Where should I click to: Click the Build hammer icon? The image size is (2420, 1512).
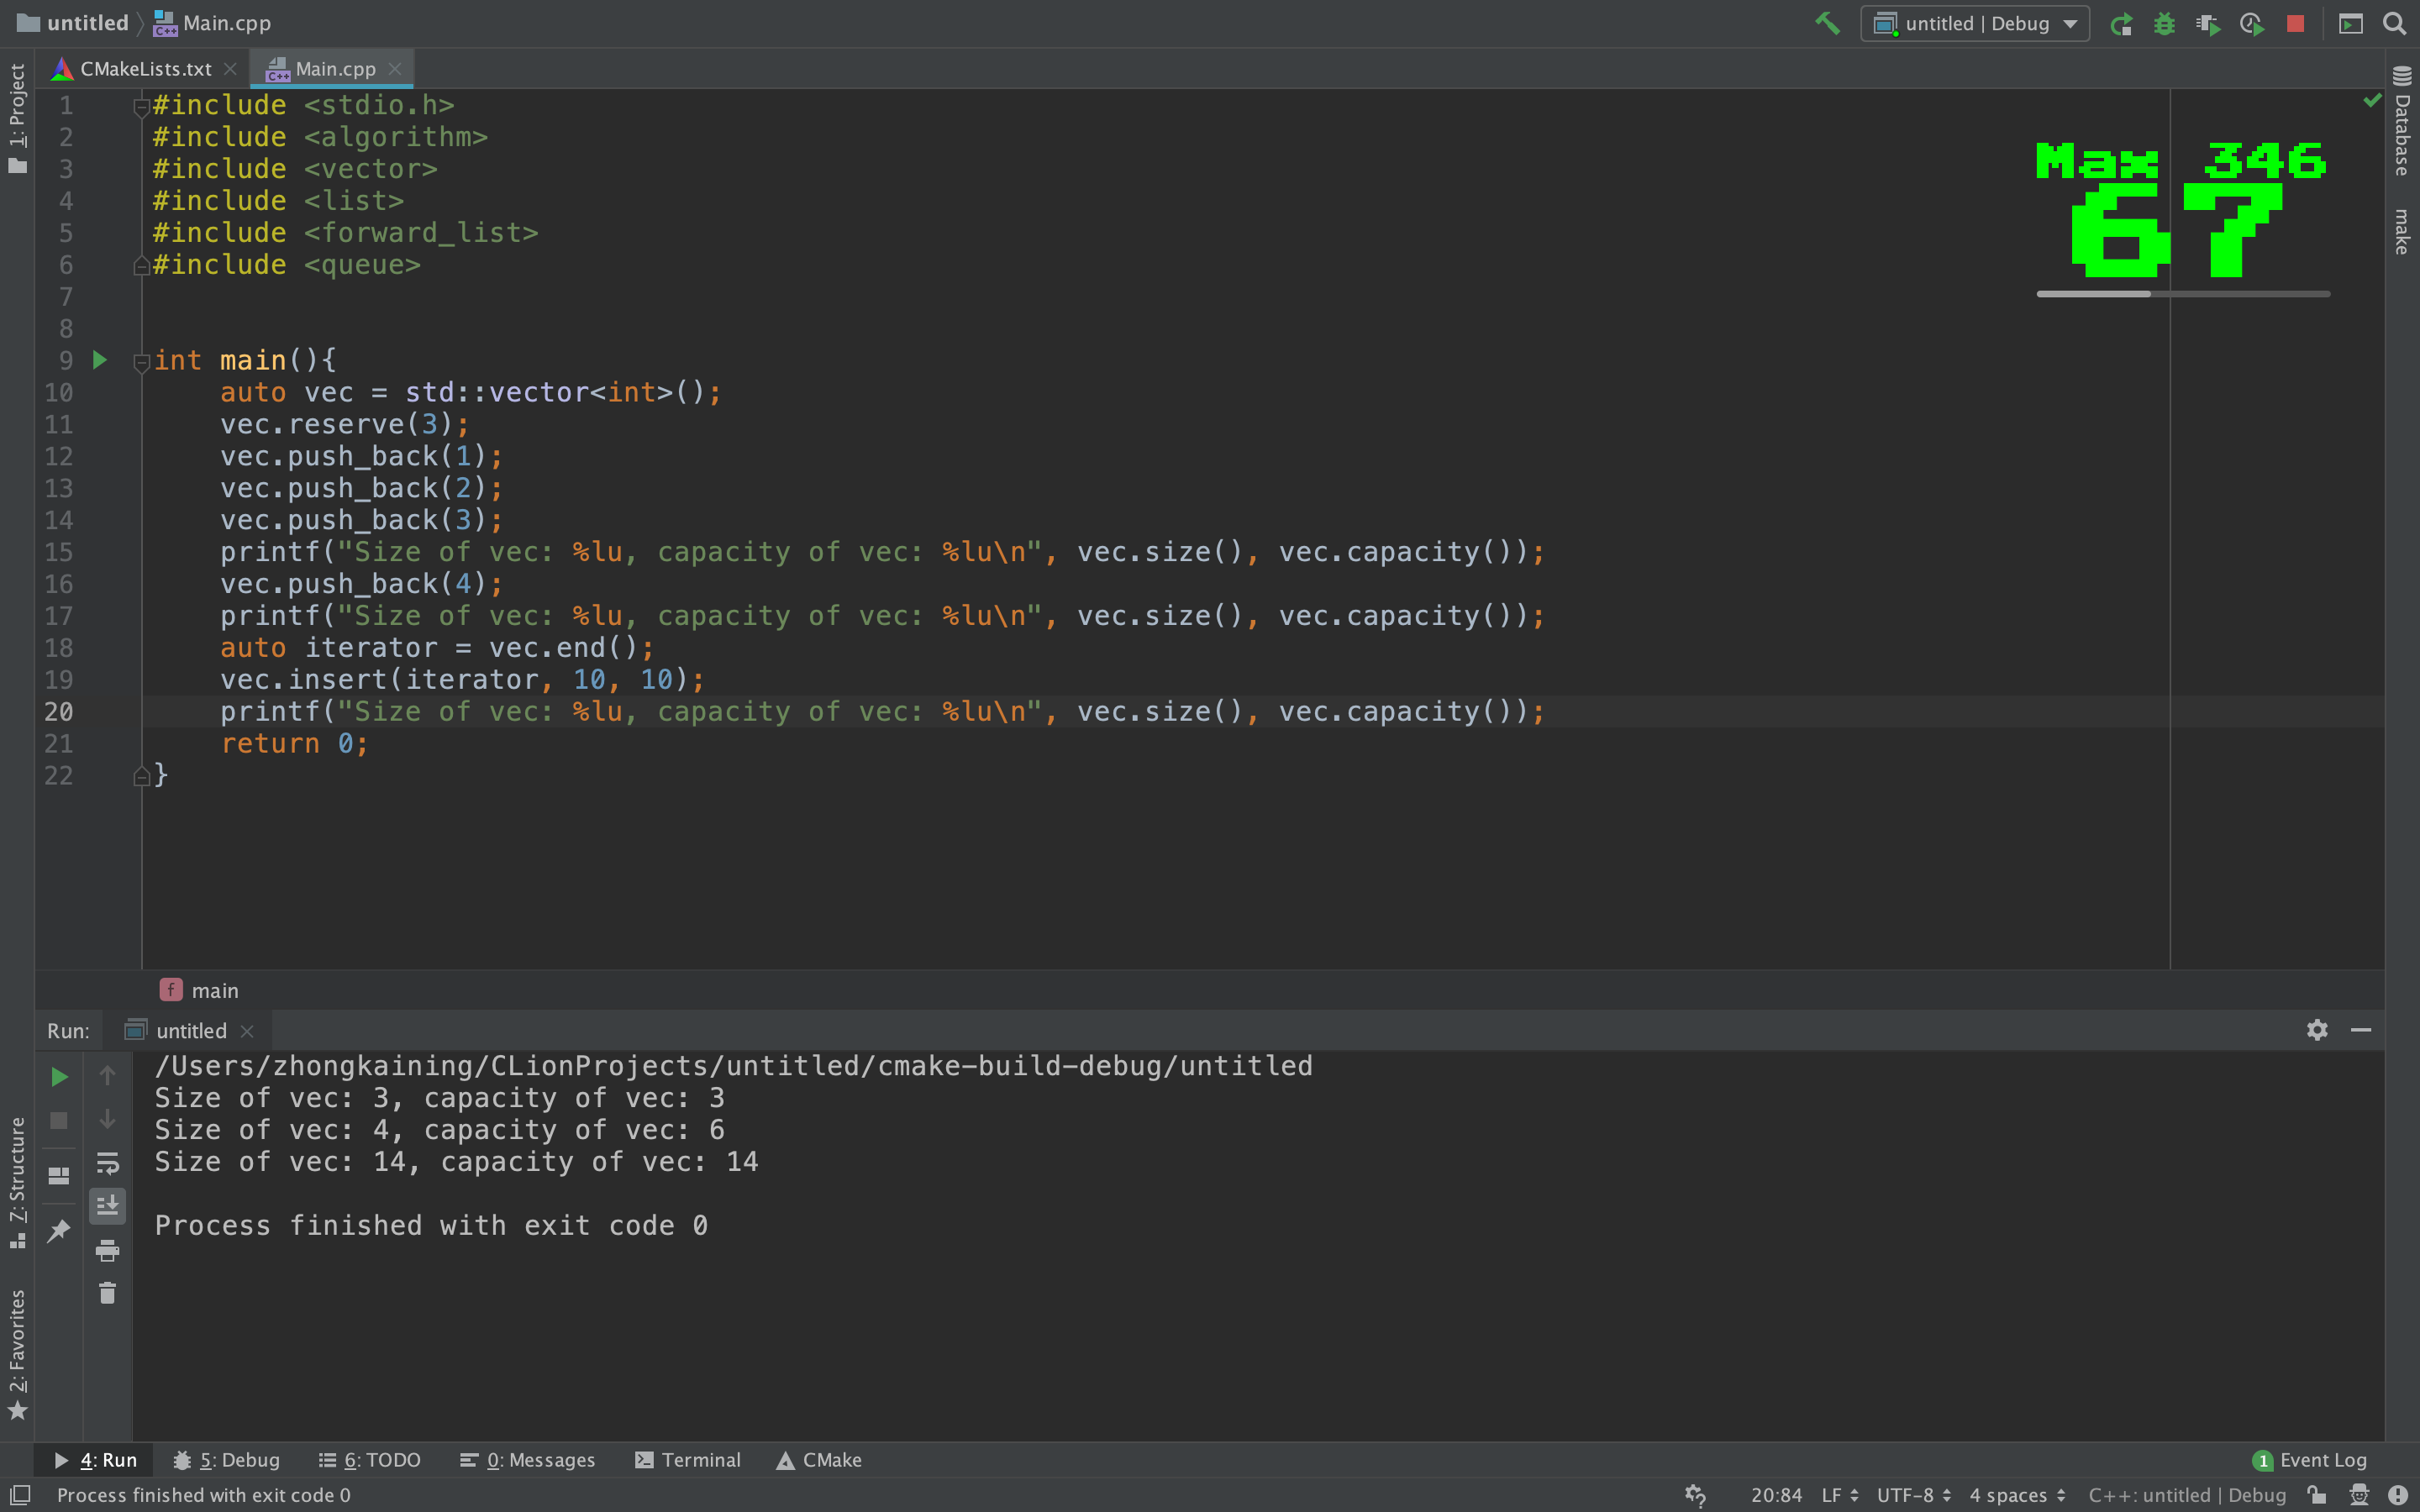[1827, 23]
